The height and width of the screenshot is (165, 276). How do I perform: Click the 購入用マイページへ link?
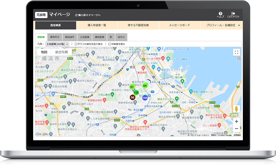tap(88, 15)
